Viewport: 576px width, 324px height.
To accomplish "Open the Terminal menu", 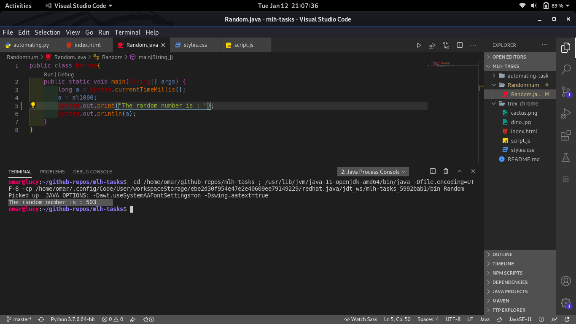I will [127, 32].
